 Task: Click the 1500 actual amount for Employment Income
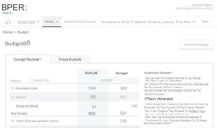pyautogui.click(x=92, y=88)
